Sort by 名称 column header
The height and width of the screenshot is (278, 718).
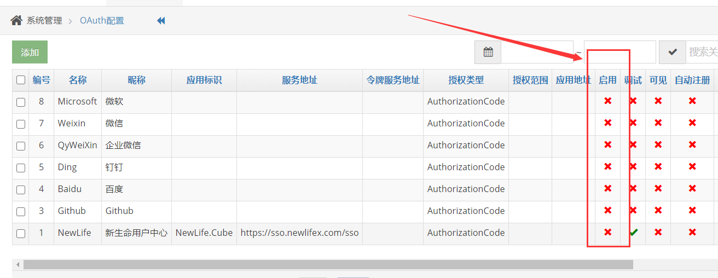[78, 80]
